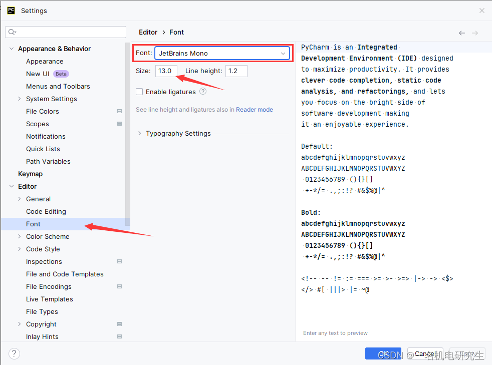Click the Beta badge next to New UI
The height and width of the screenshot is (365, 492).
(x=61, y=74)
